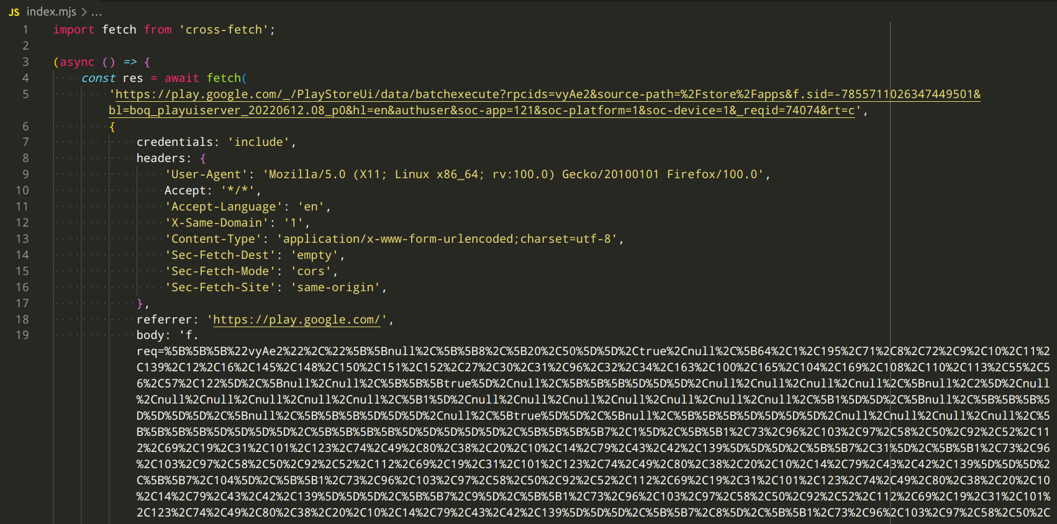Click line number 3 in the gutter
1057x524 pixels.
[25, 62]
